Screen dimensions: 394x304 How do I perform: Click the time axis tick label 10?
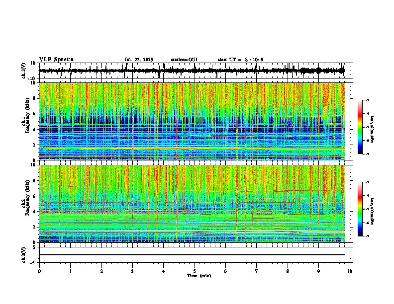(x=350, y=271)
